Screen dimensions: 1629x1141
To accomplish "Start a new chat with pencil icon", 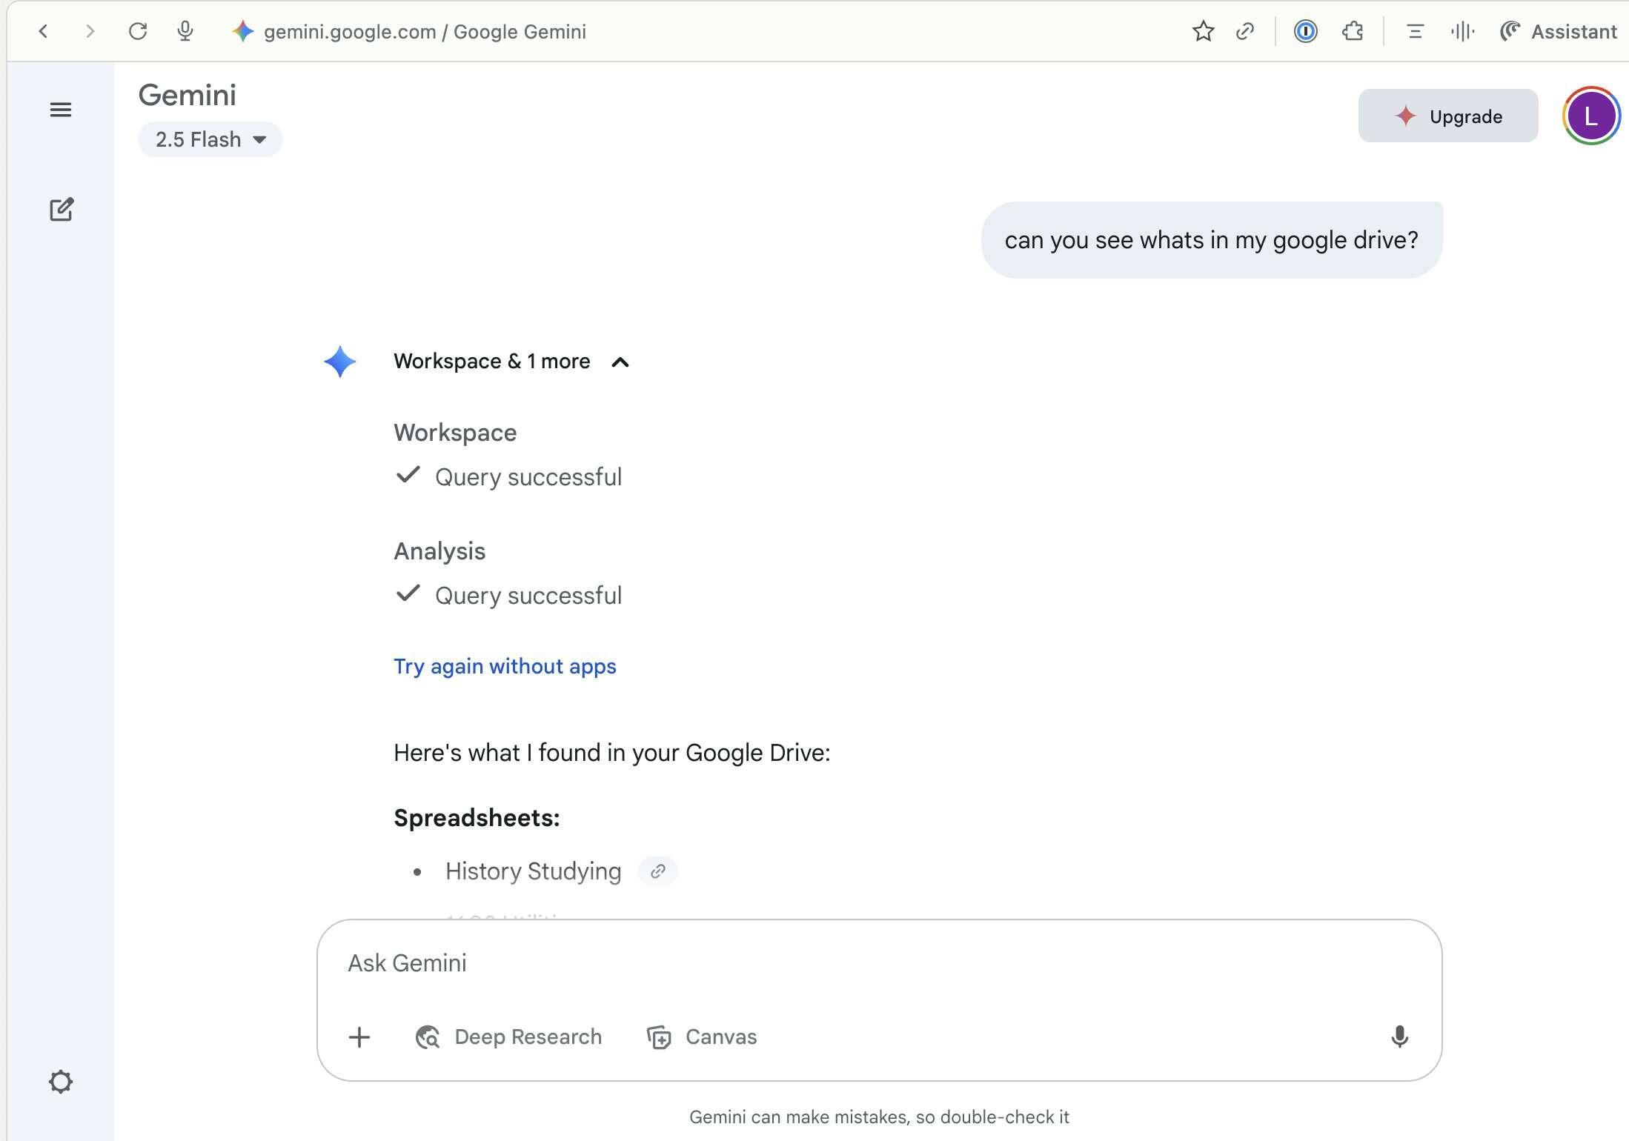I will 62,210.
